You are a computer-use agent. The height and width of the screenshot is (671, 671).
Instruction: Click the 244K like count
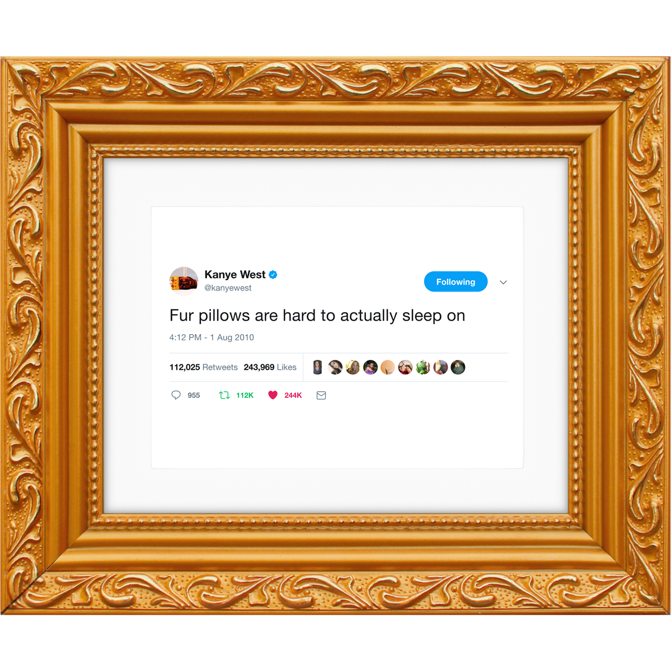coord(293,396)
